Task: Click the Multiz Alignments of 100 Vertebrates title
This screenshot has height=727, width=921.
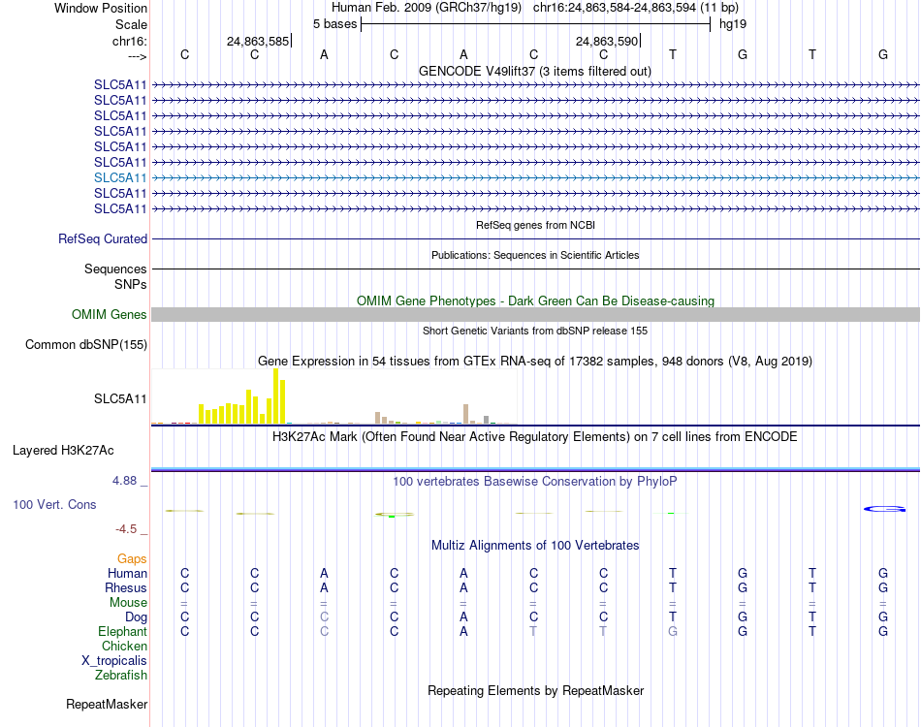Action: tap(535, 546)
